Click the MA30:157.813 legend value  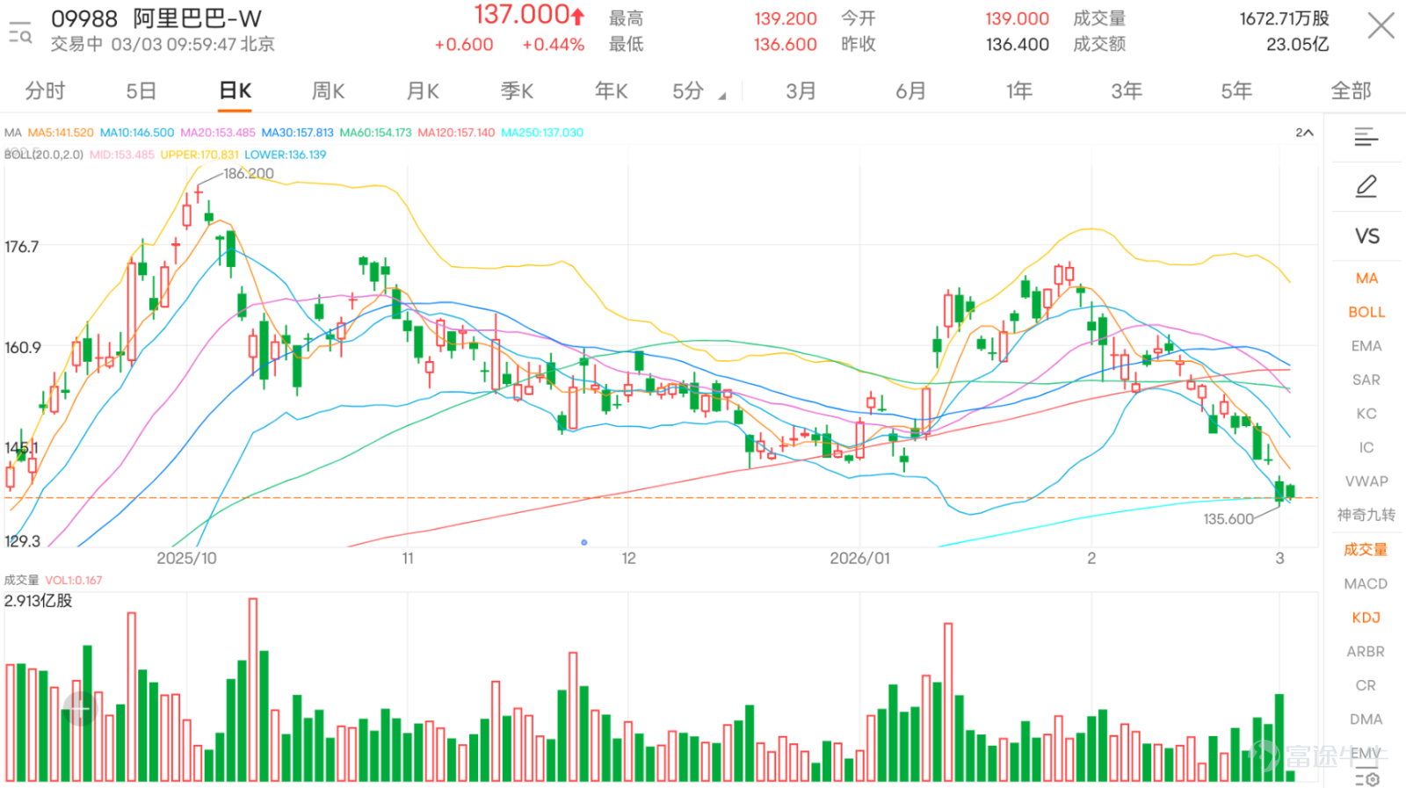297,133
